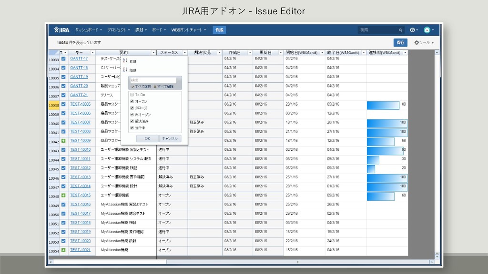Screen dimensions: 488x274
Task: Open the ボード menu
Action: [159, 30]
